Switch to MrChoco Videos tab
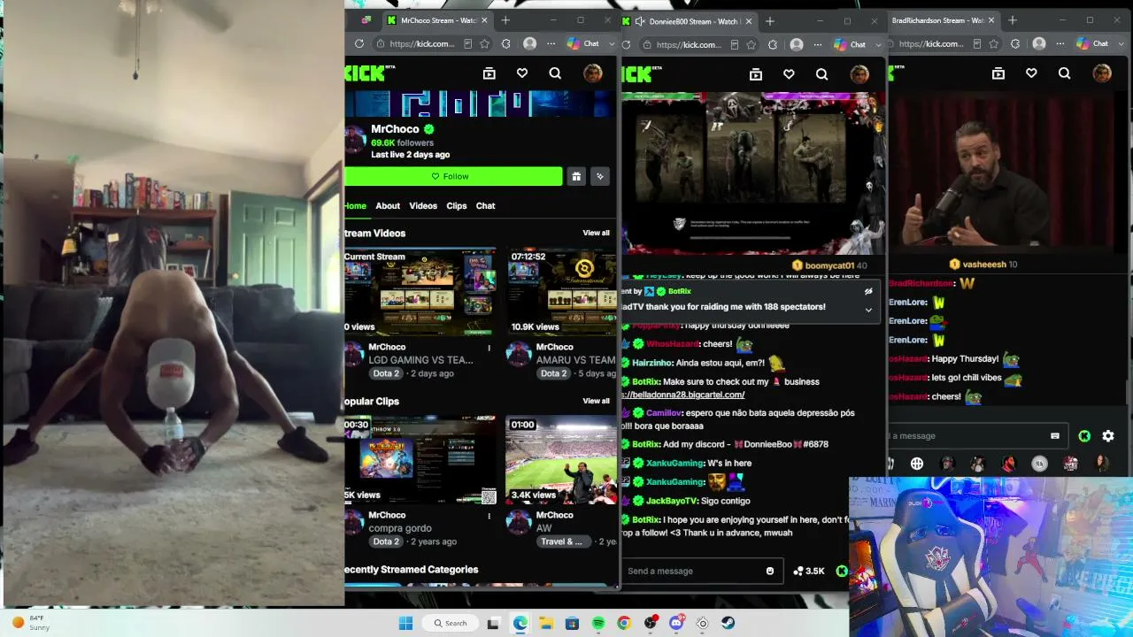Viewport: 1133px width, 637px height. point(423,206)
